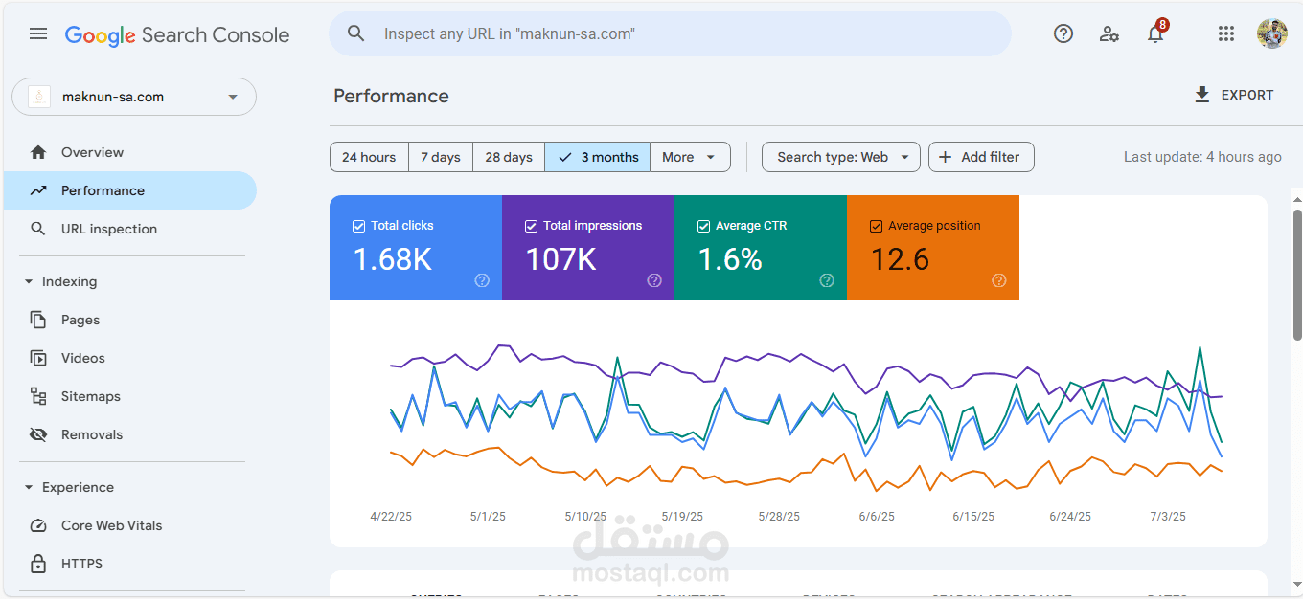Click the 7/3/25 date label on chart

coord(1167,517)
